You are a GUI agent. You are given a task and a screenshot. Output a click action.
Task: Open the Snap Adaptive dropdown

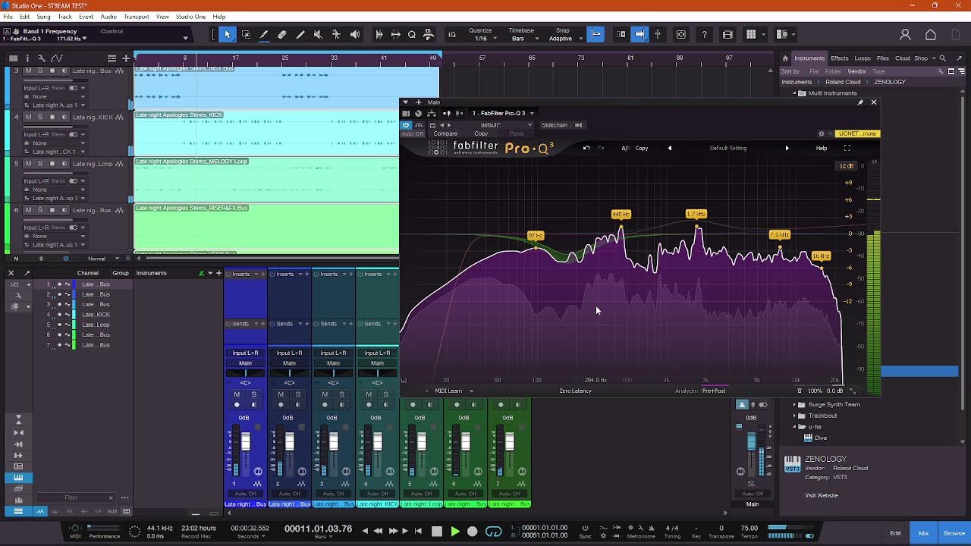coord(564,39)
